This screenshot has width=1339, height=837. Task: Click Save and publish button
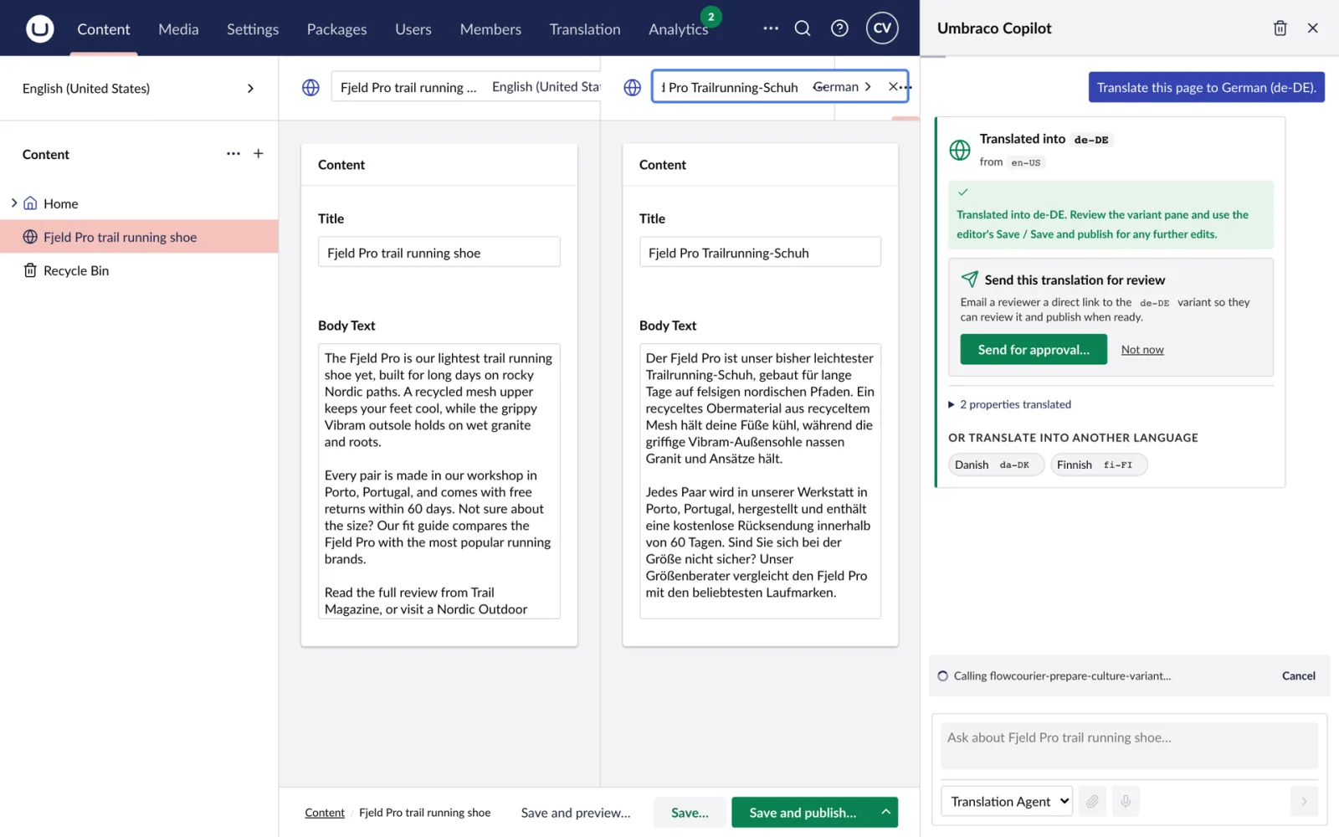[x=803, y=812]
